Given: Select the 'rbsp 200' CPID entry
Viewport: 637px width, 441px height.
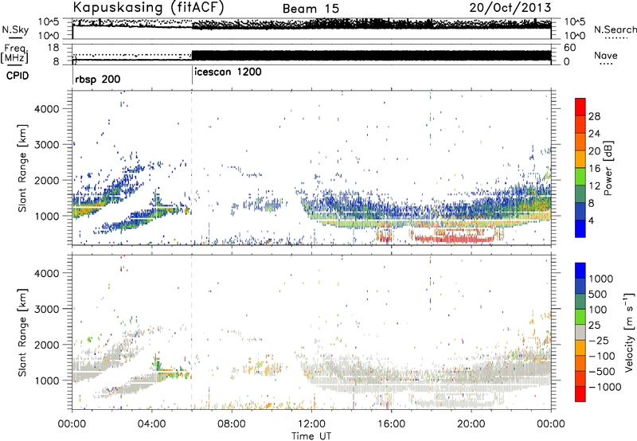Looking at the screenshot, I should click(97, 79).
